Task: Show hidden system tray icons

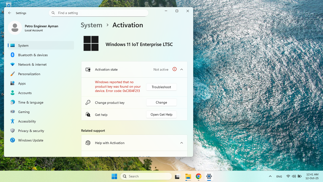Action: [x=270, y=176]
